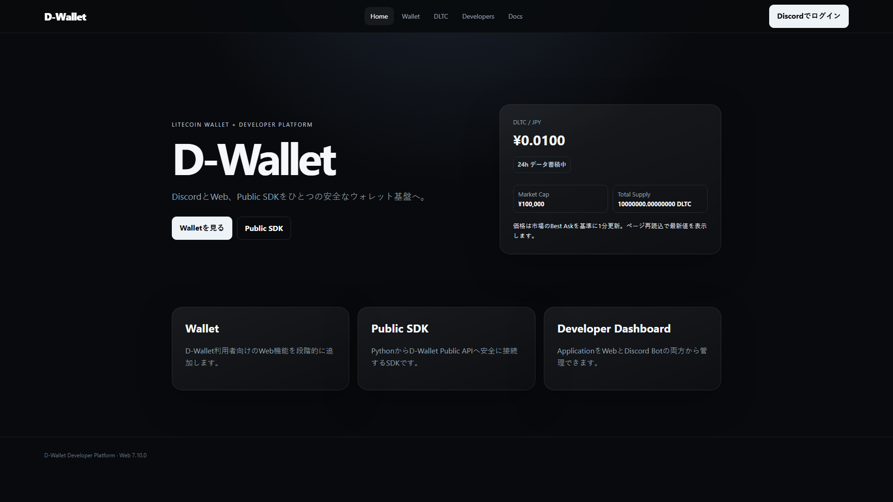This screenshot has height=502, width=893.
Task: Click the D-Wallet logo in header
Action: click(x=65, y=17)
